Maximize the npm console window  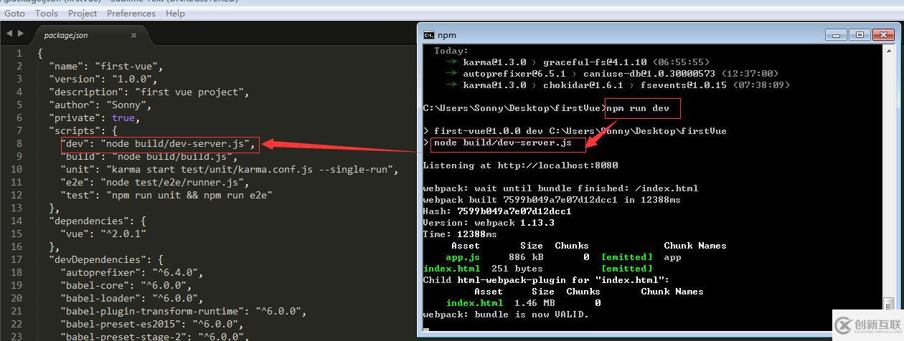[859, 34]
